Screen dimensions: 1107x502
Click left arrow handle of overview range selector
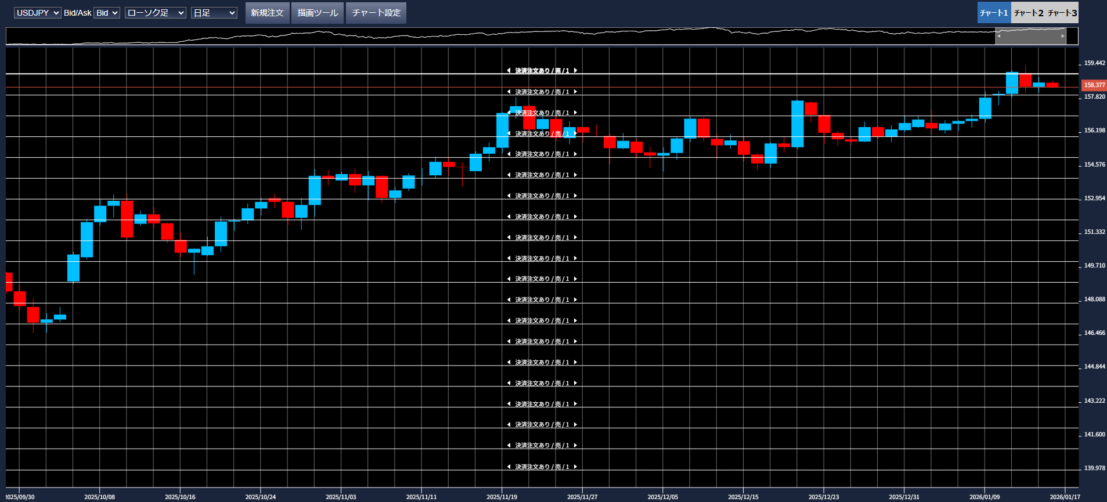pos(998,36)
